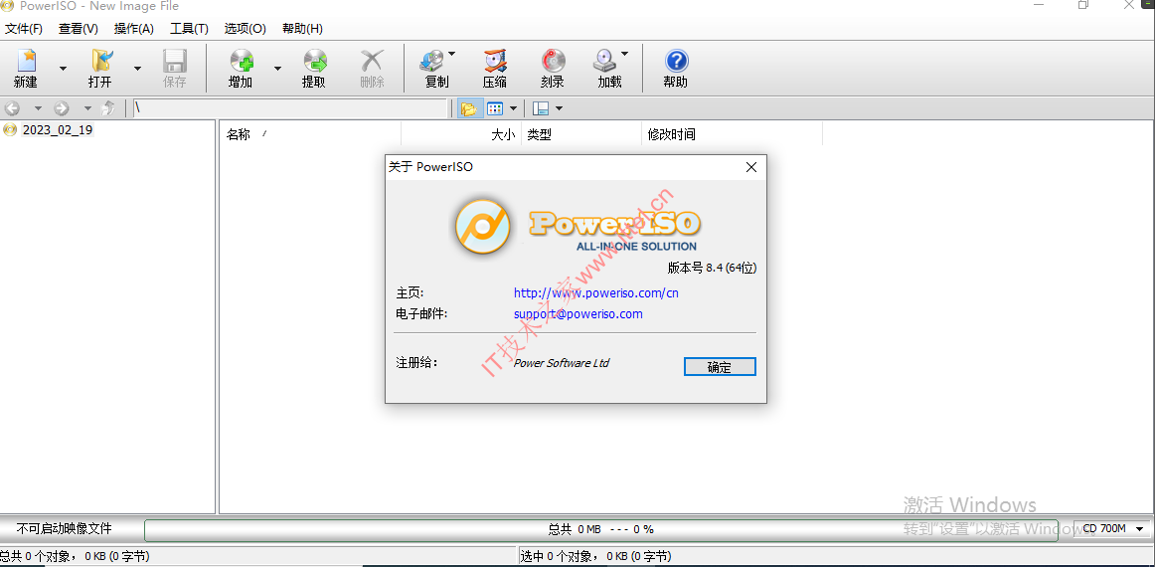Click the 加载 (Mount) drive icon
Image resolution: width=1155 pixels, height=567 pixels.
coord(604,61)
